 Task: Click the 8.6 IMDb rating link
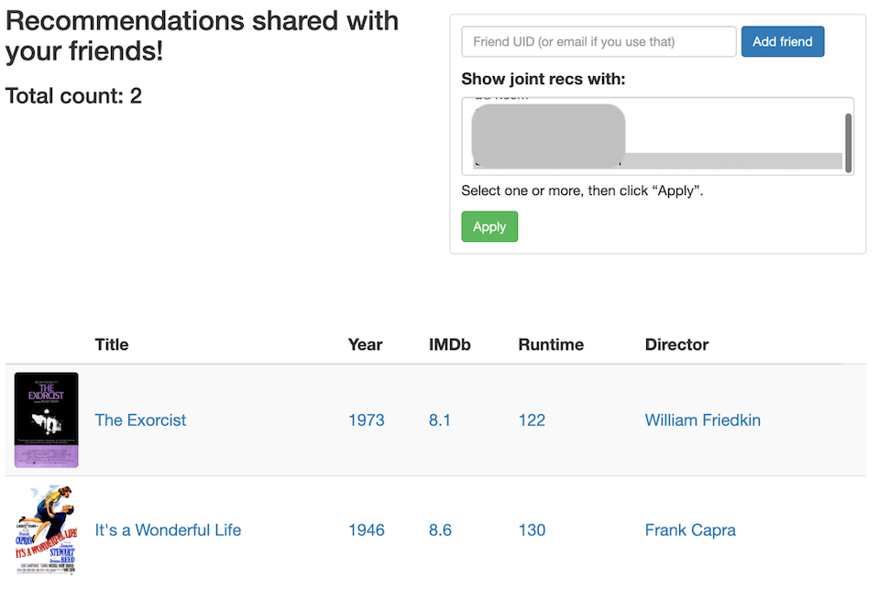pyautogui.click(x=440, y=530)
